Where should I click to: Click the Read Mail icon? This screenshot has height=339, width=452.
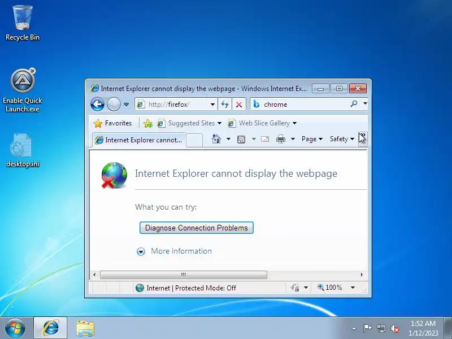(x=265, y=139)
